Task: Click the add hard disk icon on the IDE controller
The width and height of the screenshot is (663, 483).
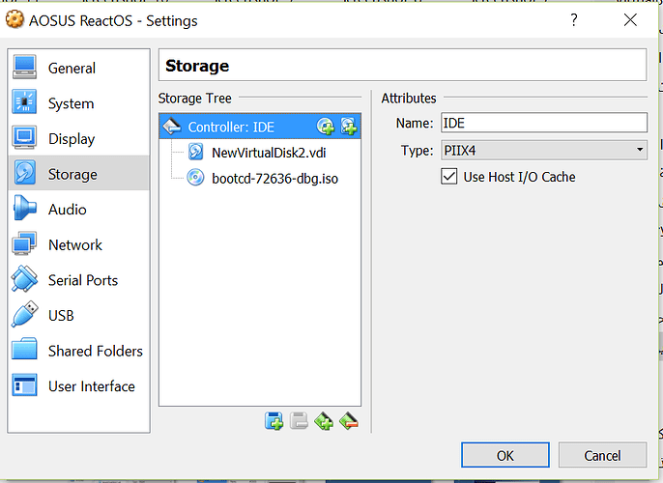Action: (x=349, y=127)
